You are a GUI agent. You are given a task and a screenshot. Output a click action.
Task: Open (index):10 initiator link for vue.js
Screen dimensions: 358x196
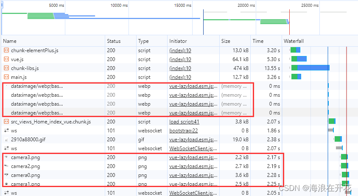[x=180, y=59]
